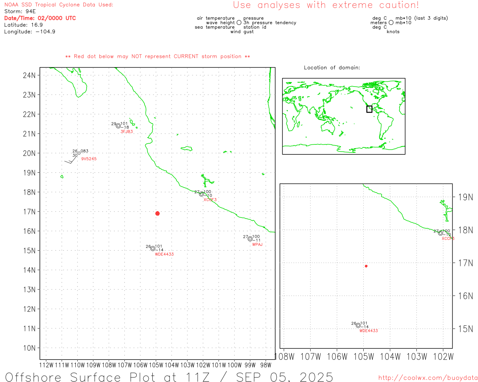Select inset map station circle for WDE4433
This screenshot has height=382, width=478.
[x=358, y=325]
